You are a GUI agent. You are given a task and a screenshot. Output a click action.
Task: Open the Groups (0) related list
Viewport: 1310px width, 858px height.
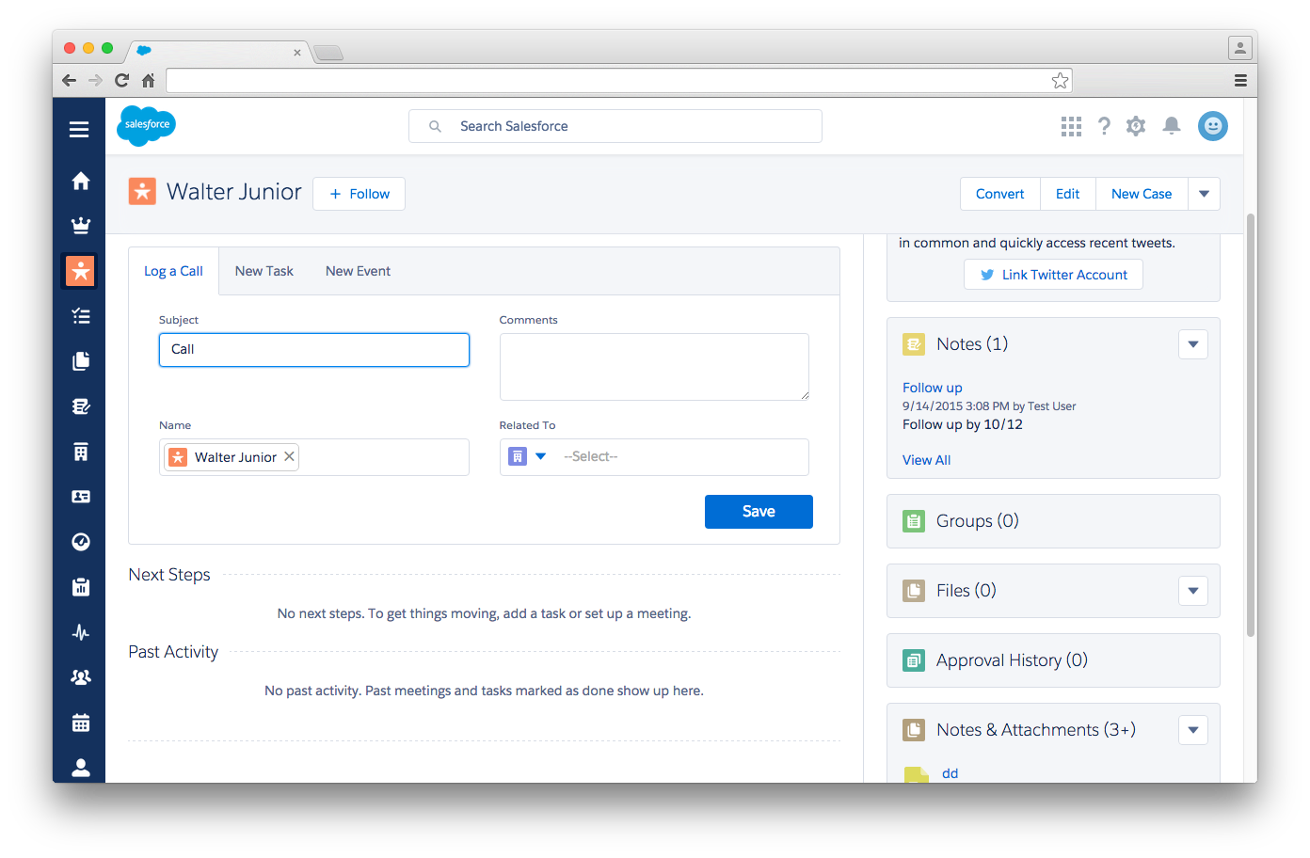coord(977,521)
